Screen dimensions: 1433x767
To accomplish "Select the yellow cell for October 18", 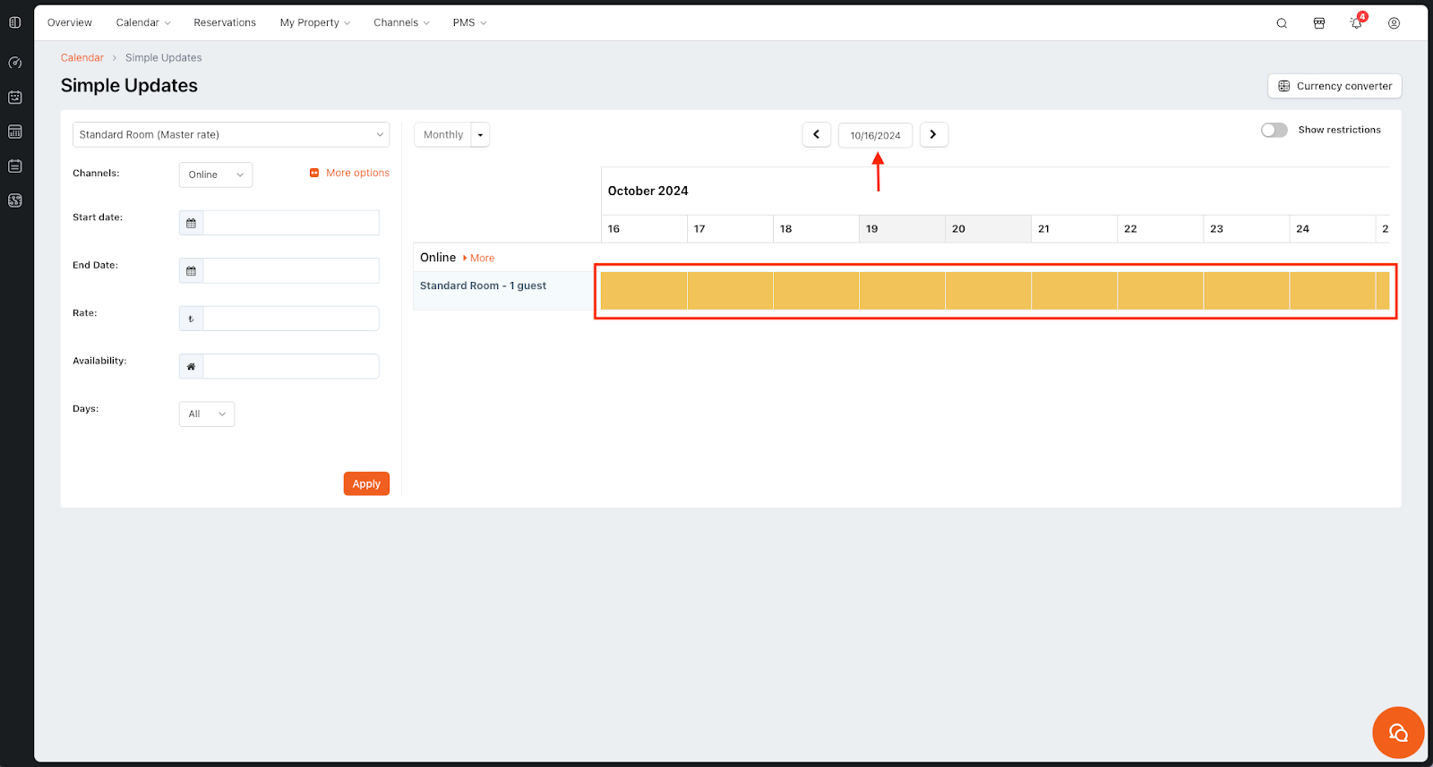I will point(816,291).
